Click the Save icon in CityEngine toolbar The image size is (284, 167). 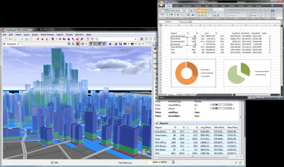[14, 39]
